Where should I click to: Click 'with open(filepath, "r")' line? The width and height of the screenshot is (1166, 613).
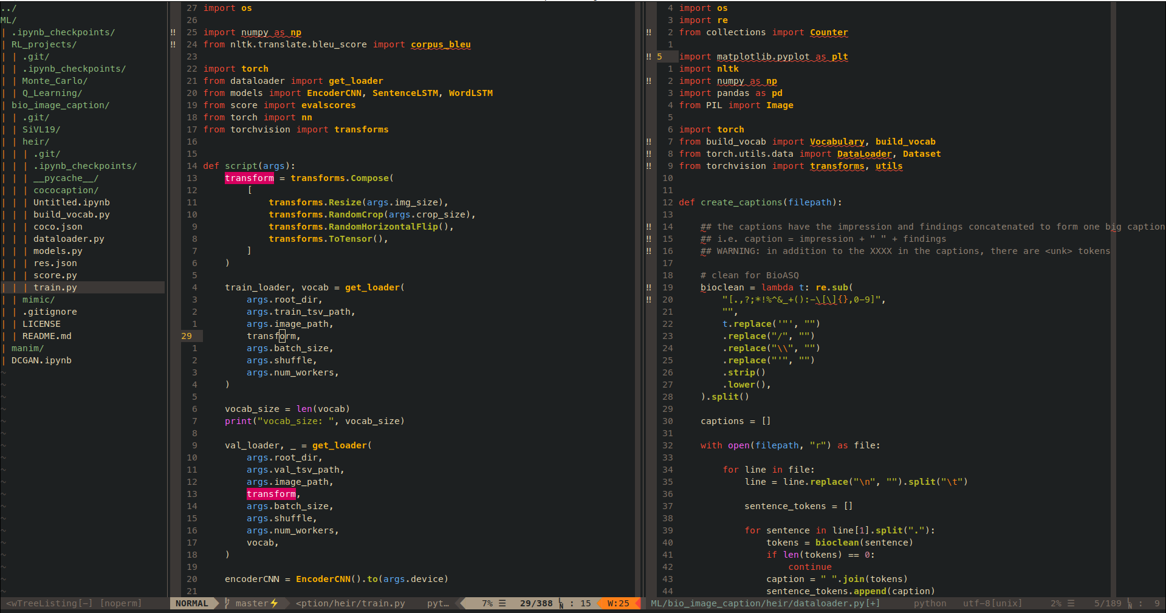[x=790, y=445]
